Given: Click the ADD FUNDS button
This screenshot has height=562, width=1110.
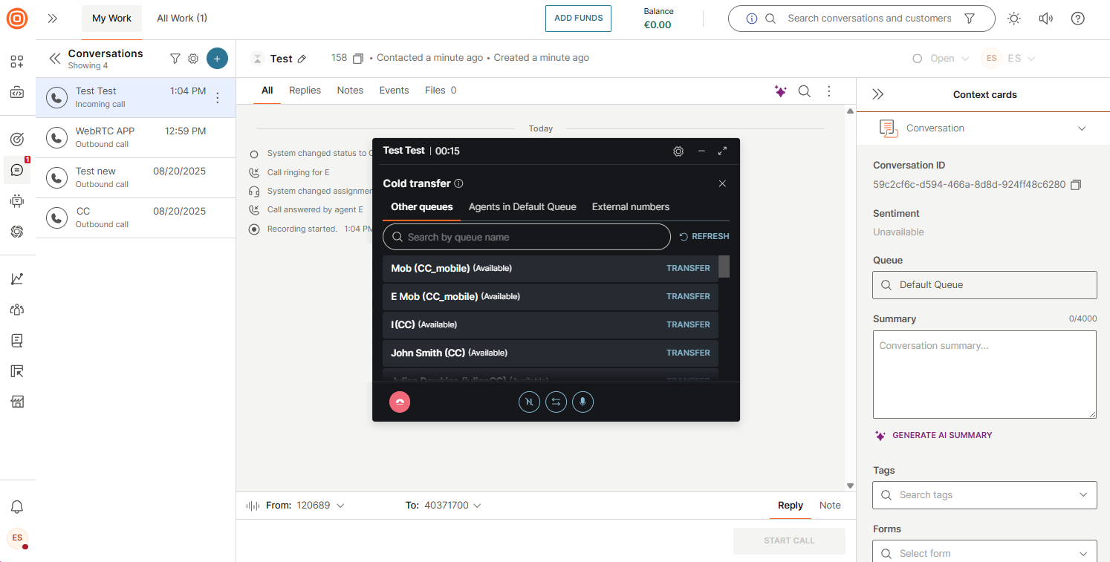Looking at the screenshot, I should tap(578, 19).
